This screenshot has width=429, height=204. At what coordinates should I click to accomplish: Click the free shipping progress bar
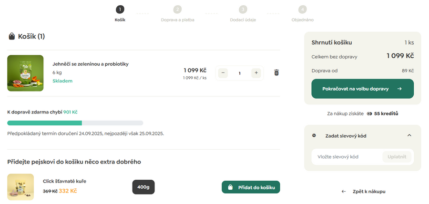click(x=75, y=123)
